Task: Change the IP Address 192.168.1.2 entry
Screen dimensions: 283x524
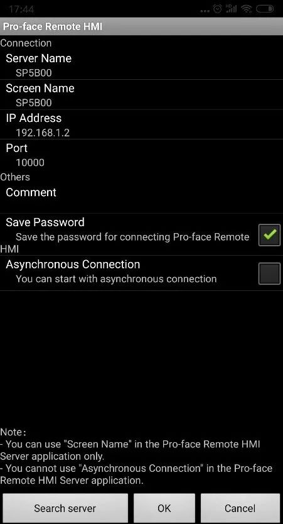Action: click(142, 124)
